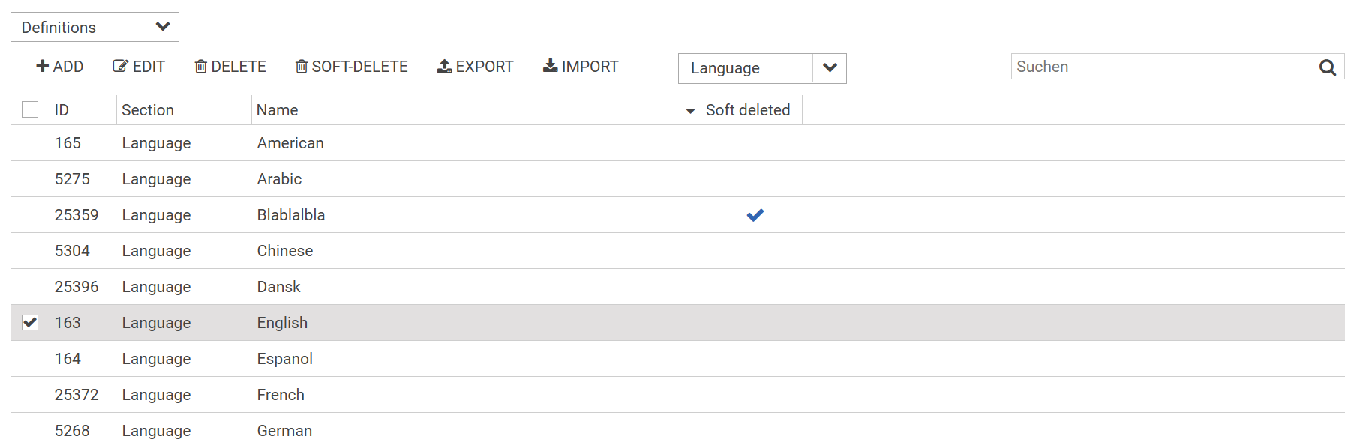Sort by the Soft deleted column header

pyautogui.click(x=748, y=110)
